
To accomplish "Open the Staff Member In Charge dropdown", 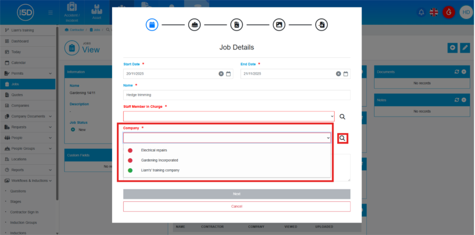I will pyautogui.click(x=228, y=116).
